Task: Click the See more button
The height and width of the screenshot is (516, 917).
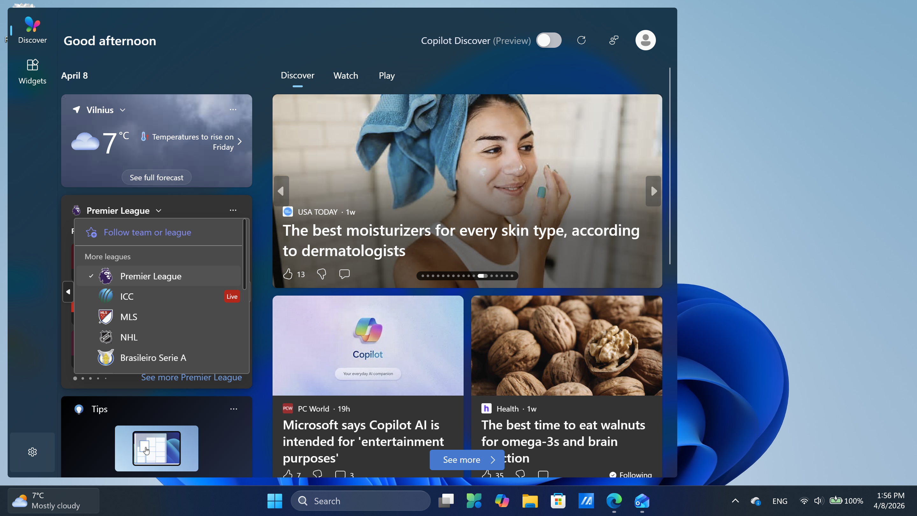Action: tap(467, 460)
